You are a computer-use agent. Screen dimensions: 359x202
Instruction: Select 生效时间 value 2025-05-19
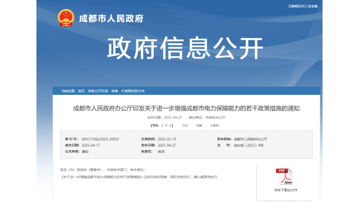[167, 139]
